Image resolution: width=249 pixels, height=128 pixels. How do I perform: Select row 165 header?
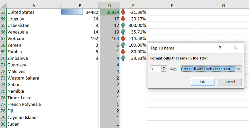(x=3, y=25)
